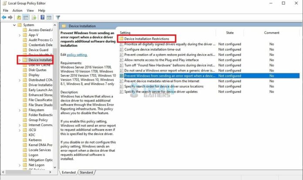Switch to the Standard tab
Viewport: 303px width, 180px height.
86,173
